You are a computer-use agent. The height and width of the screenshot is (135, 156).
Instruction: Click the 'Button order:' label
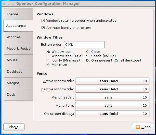(51, 45)
